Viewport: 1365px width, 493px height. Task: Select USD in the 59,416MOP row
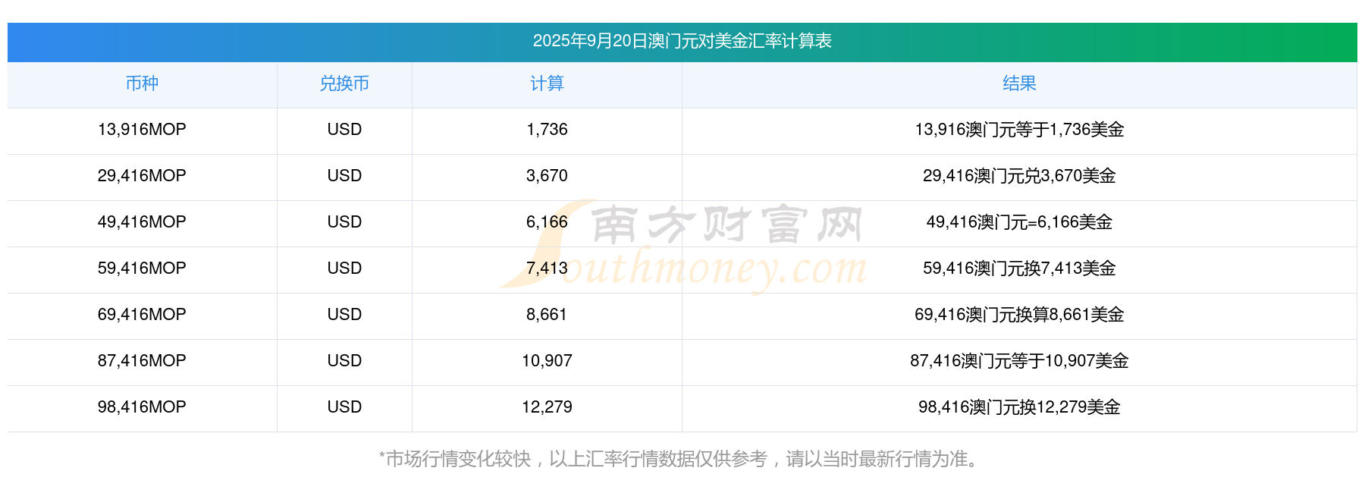click(x=344, y=268)
